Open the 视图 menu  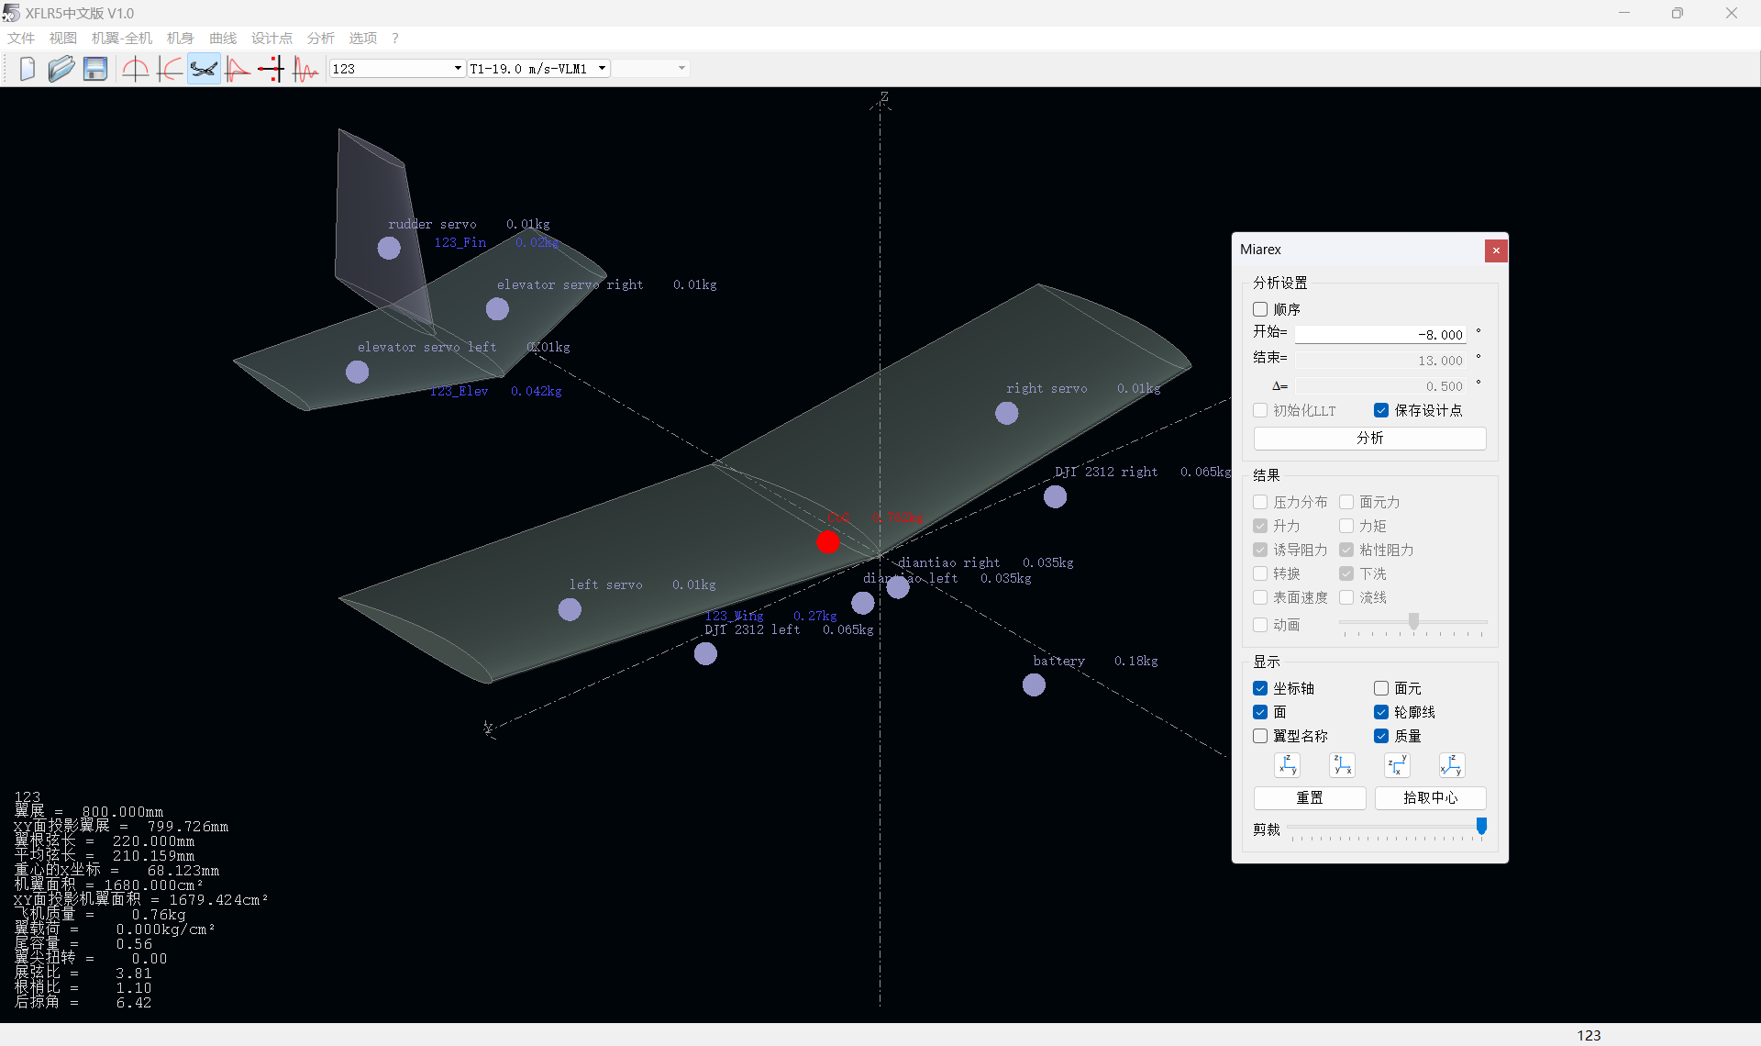coord(63,38)
